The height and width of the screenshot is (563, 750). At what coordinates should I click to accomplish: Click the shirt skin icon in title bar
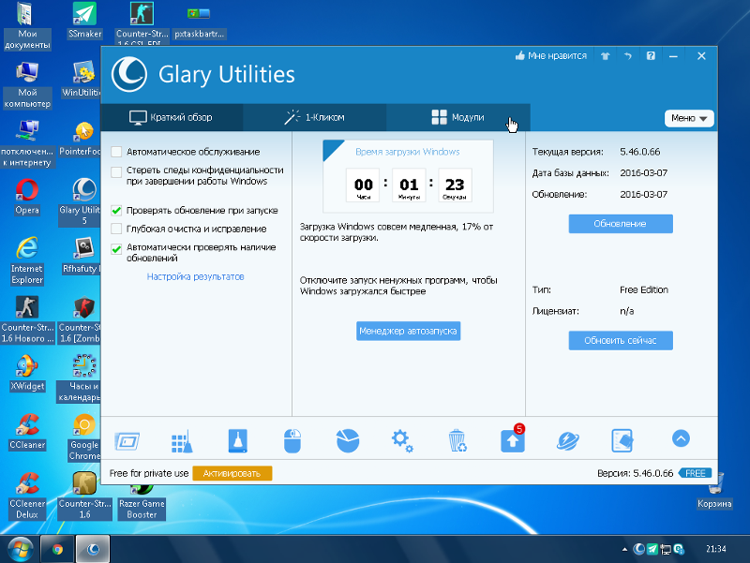(606, 56)
